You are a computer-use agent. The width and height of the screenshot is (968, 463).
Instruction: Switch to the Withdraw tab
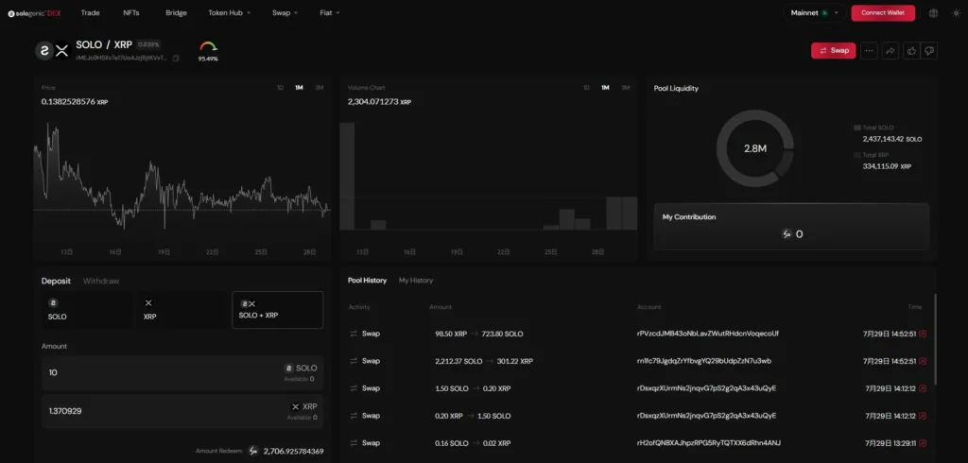coord(101,281)
